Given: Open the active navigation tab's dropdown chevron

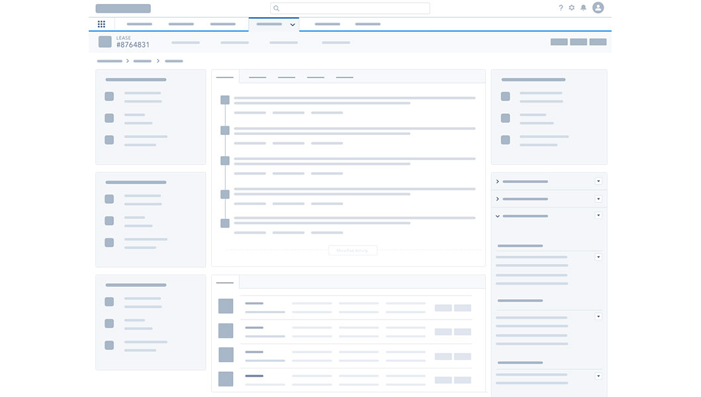Looking at the screenshot, I should 292,24.
